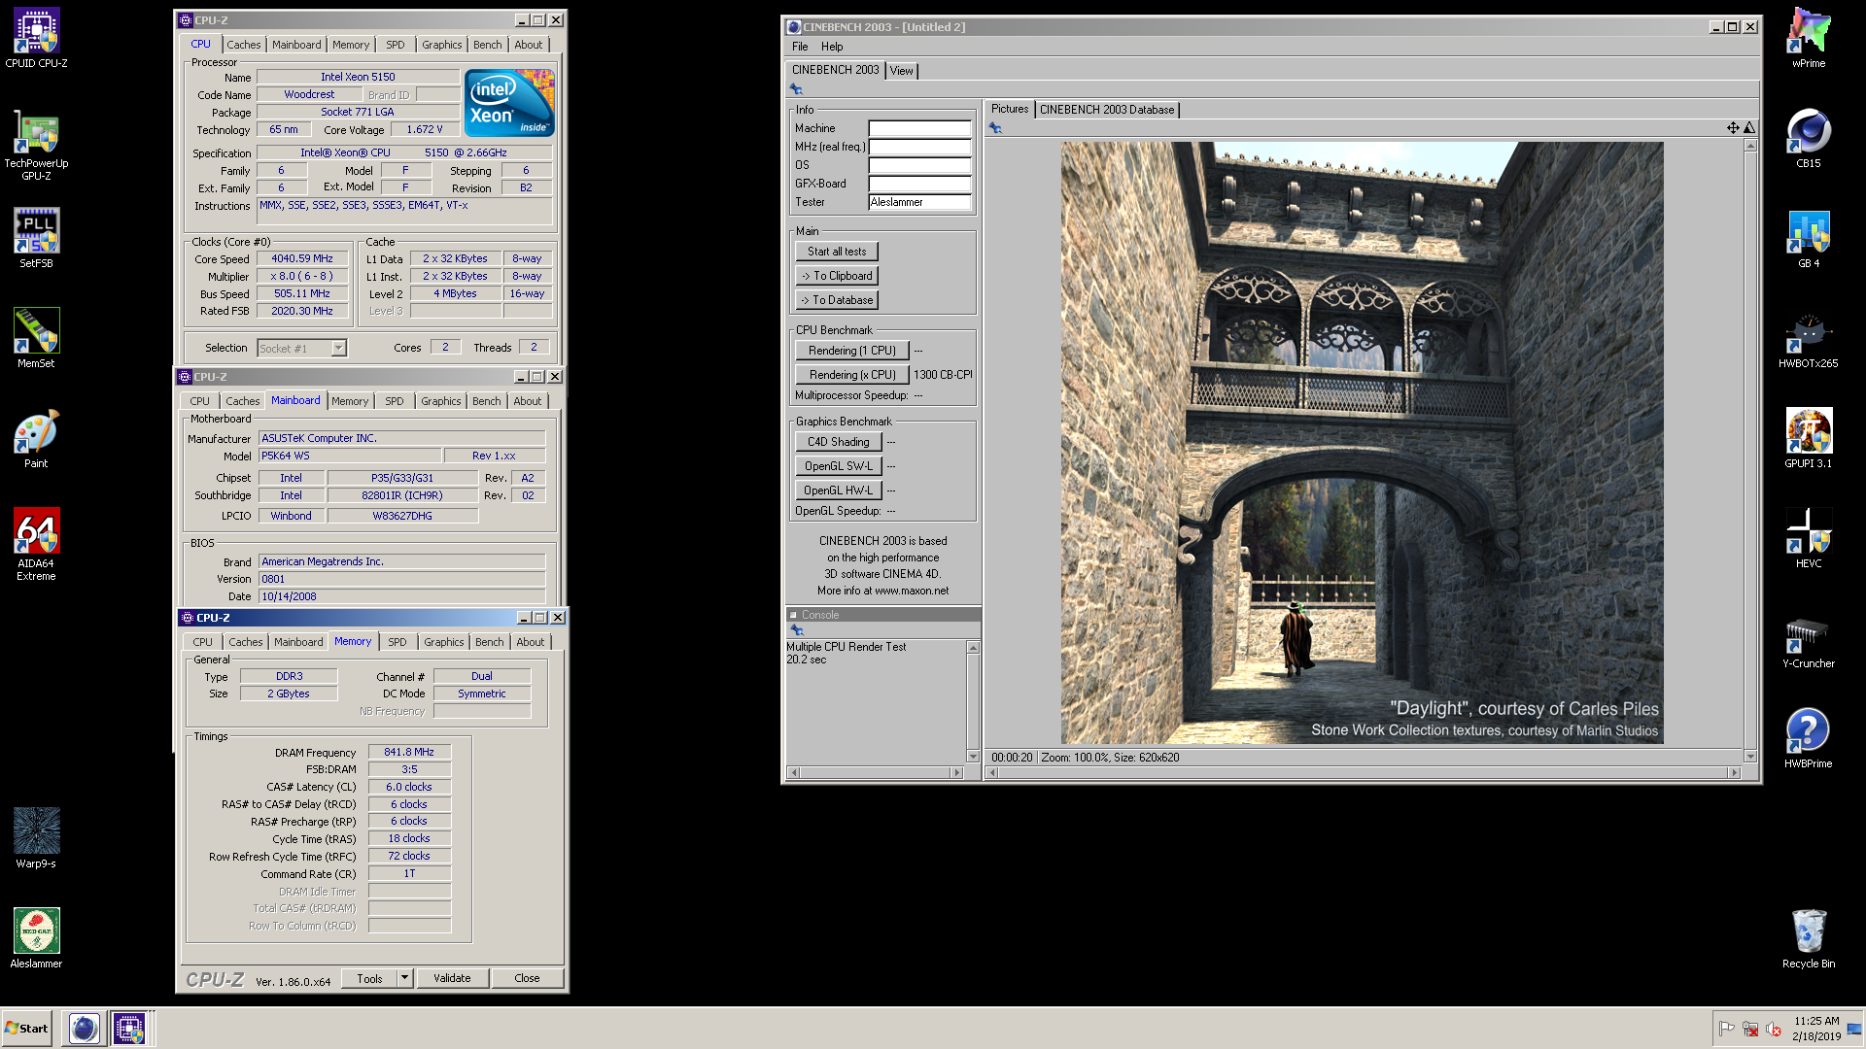Open the HWBOTx265 desktop shortcut
Viewport: 1866px width, 1049px height.
point(1809,339)
